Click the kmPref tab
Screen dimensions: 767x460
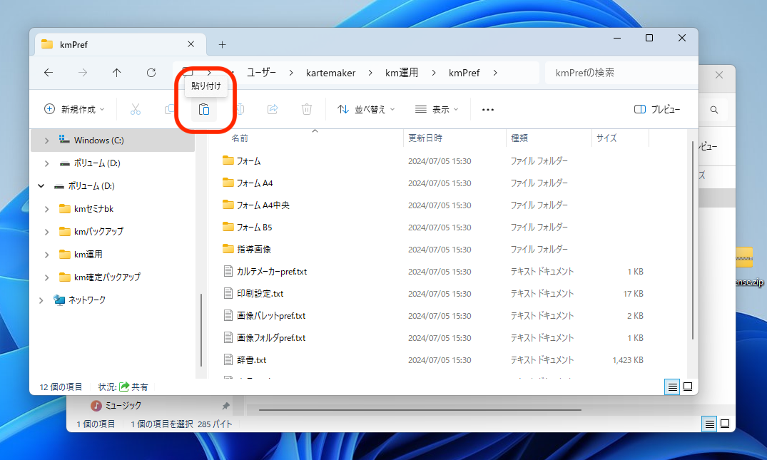point(114,44)
